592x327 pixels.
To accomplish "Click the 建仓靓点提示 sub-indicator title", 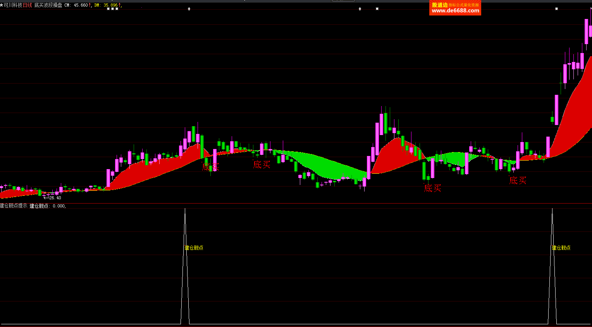I will click(x=14, y=206).
